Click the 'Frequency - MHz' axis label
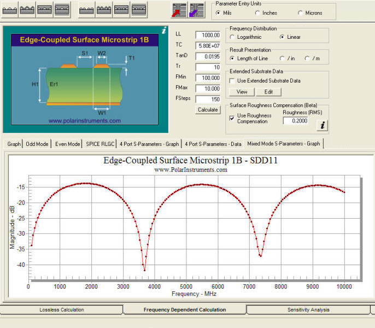Screen dimensions: 375x328 tap(194, 294)
